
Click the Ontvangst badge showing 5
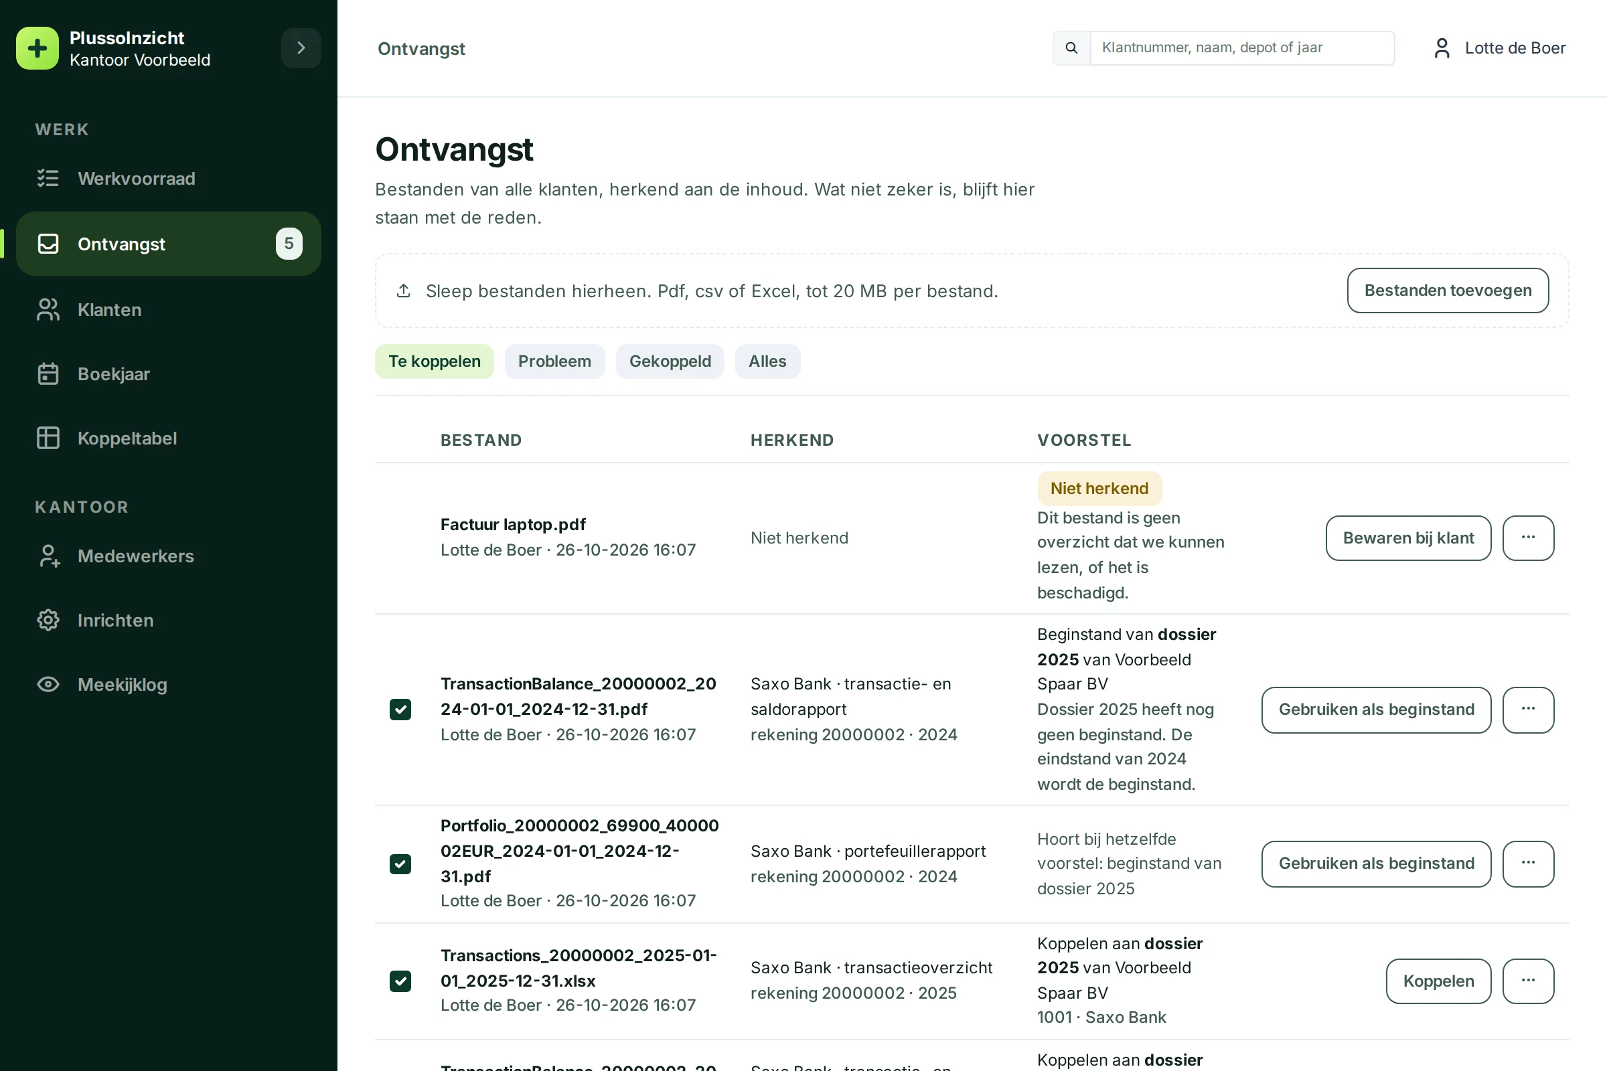click(289, 244)
